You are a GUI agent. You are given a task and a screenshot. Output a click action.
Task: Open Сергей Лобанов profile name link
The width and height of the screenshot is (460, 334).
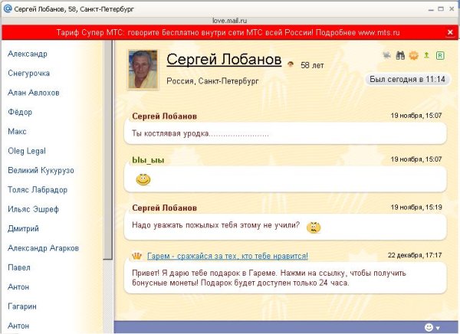pyautogui.click(x=224, y=60)
